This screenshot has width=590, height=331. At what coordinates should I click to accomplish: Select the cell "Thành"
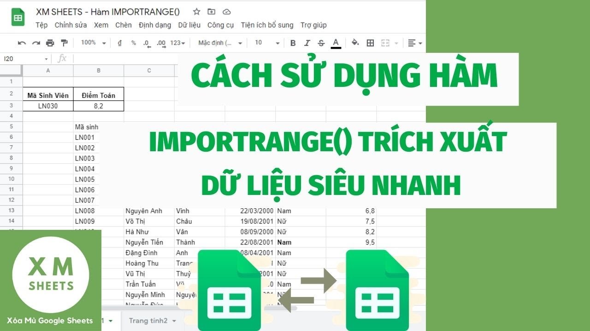[200, 242]
